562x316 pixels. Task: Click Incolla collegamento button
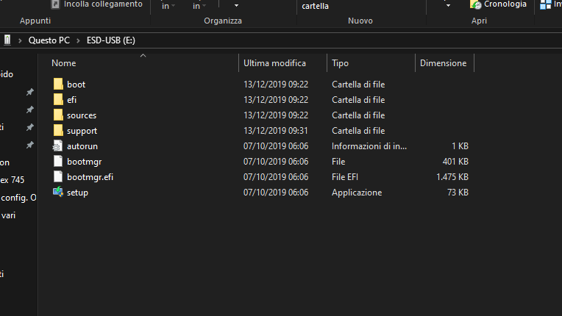pos(97,4)
